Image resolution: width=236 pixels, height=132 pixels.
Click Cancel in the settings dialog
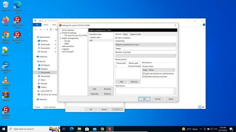(x=157, y=99)
